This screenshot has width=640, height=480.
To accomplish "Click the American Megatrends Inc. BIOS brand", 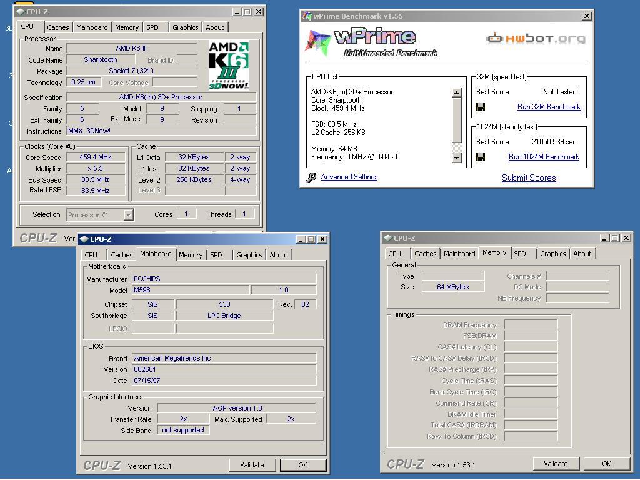I will (x=224, y=358).
